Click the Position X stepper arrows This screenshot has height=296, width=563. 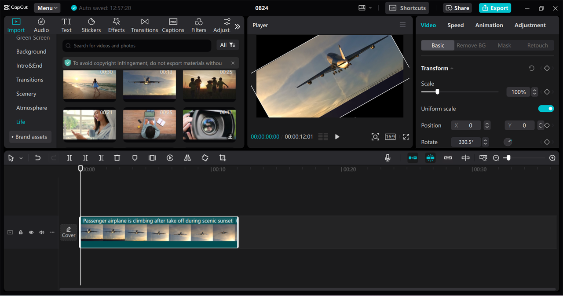pyautogui.click(x=487, y=125)
